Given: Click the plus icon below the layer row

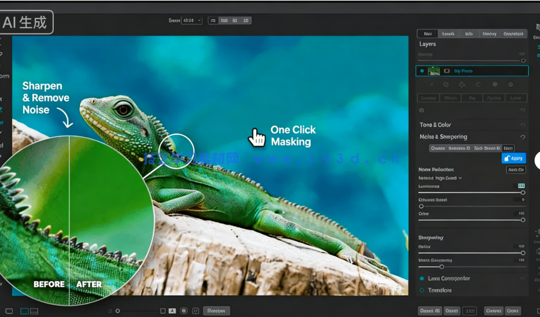Looking at the screenshot, I should tap(432, 85).
